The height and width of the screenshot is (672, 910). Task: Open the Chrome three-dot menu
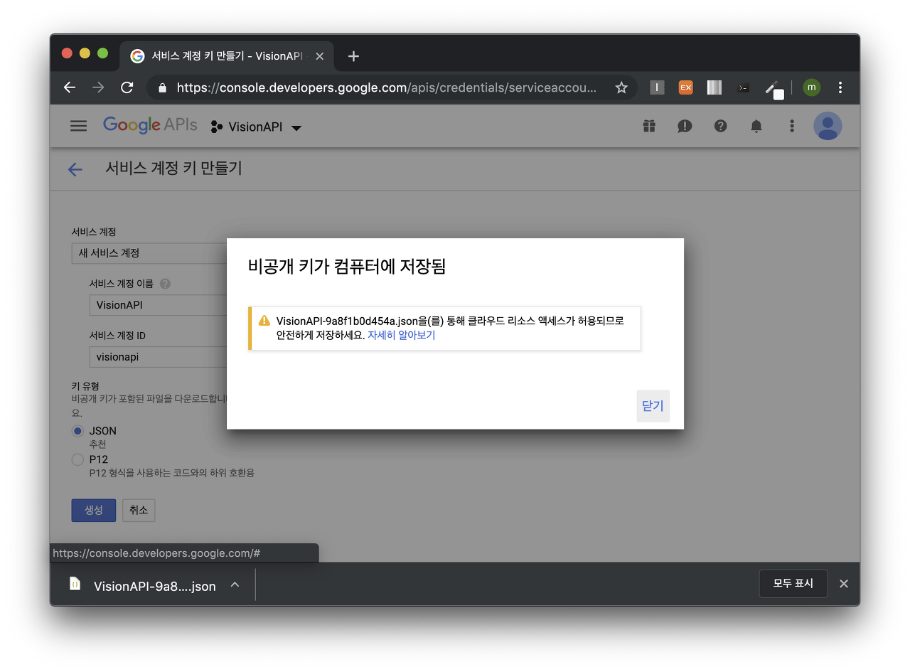840,87
